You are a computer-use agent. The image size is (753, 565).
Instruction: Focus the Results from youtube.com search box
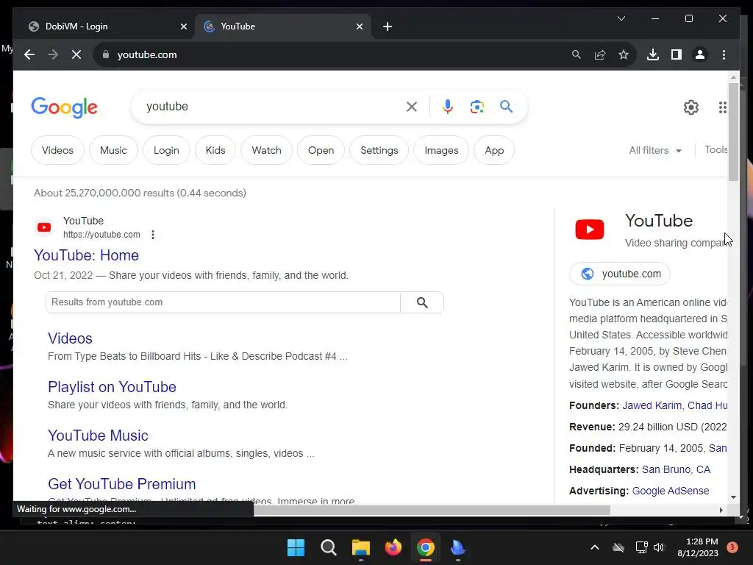point(224,302)
